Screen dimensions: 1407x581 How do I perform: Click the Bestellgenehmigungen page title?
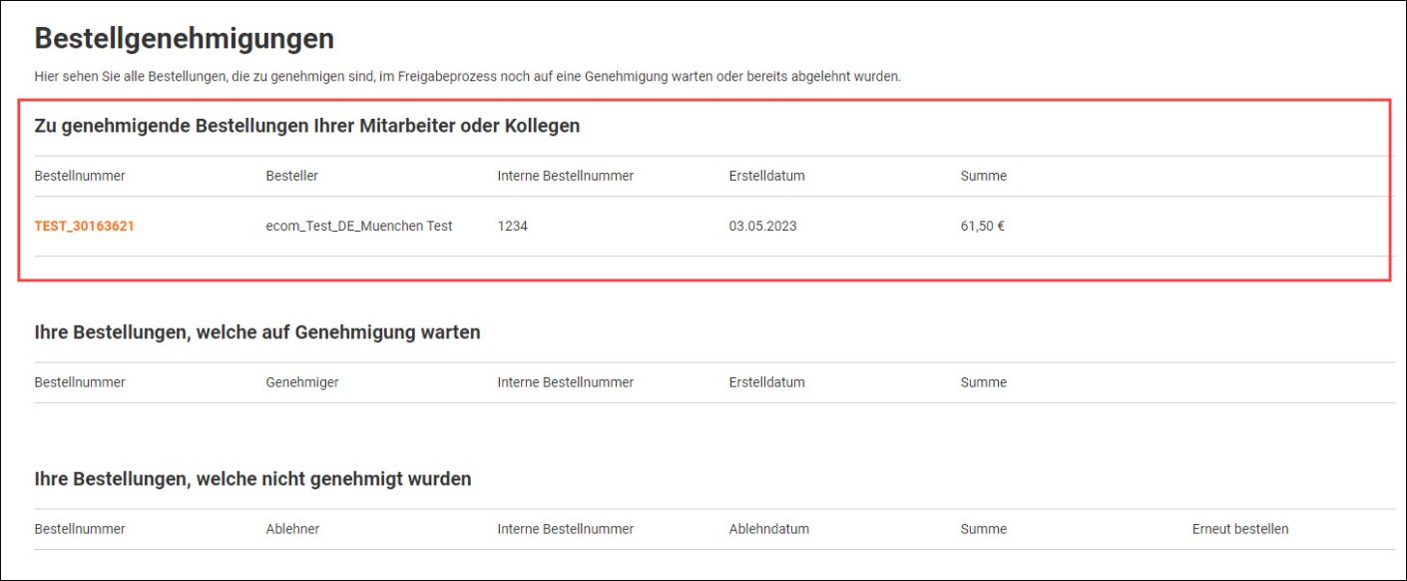click(x=184, y=39)
